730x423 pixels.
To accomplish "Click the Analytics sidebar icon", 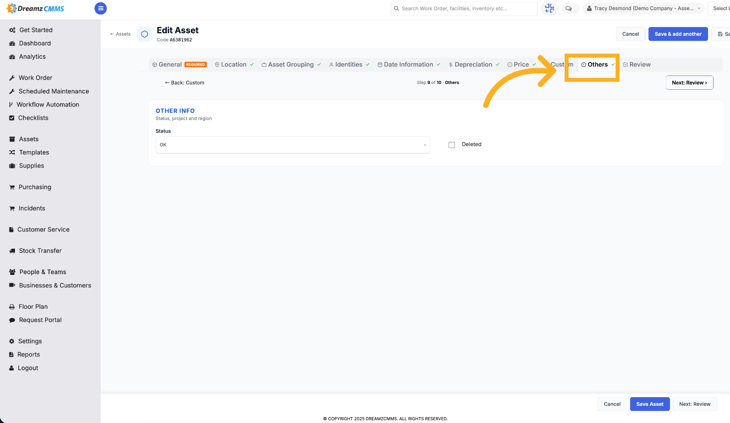I will (x=12, y=57).
